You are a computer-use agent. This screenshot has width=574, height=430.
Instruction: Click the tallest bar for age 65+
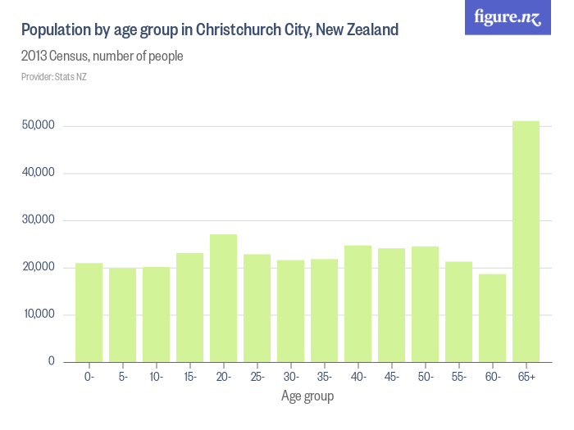pyautogui.click(x=526, y=242)
